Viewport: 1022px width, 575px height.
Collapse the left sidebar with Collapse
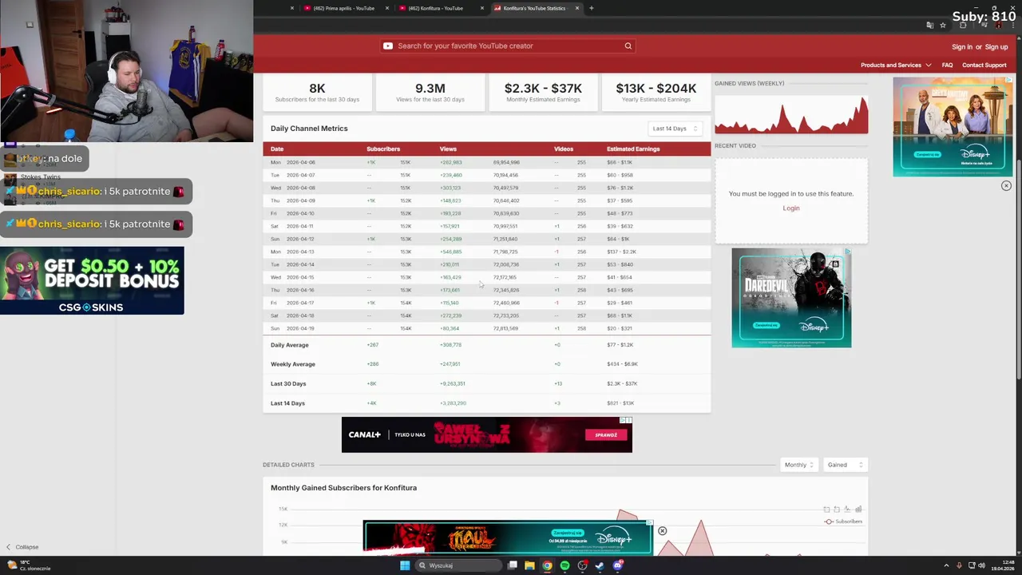pos(22,547)
